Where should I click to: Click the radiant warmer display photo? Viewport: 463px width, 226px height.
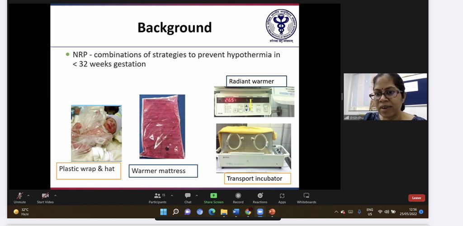point(254,102)
